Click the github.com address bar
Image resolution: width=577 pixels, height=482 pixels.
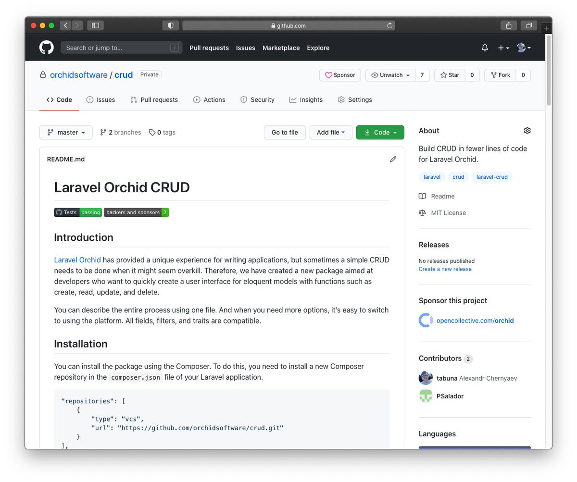coord(288,25)
